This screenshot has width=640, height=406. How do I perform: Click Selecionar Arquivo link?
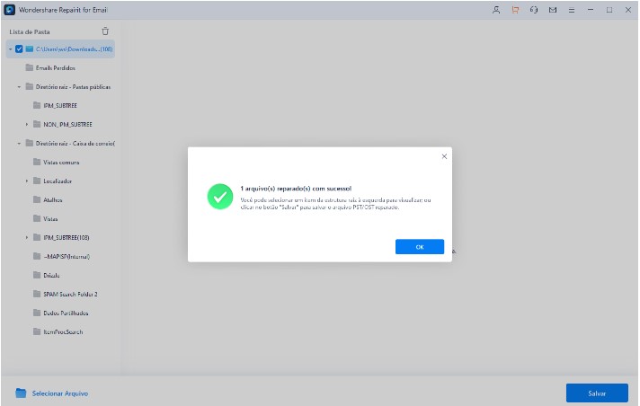59,393
